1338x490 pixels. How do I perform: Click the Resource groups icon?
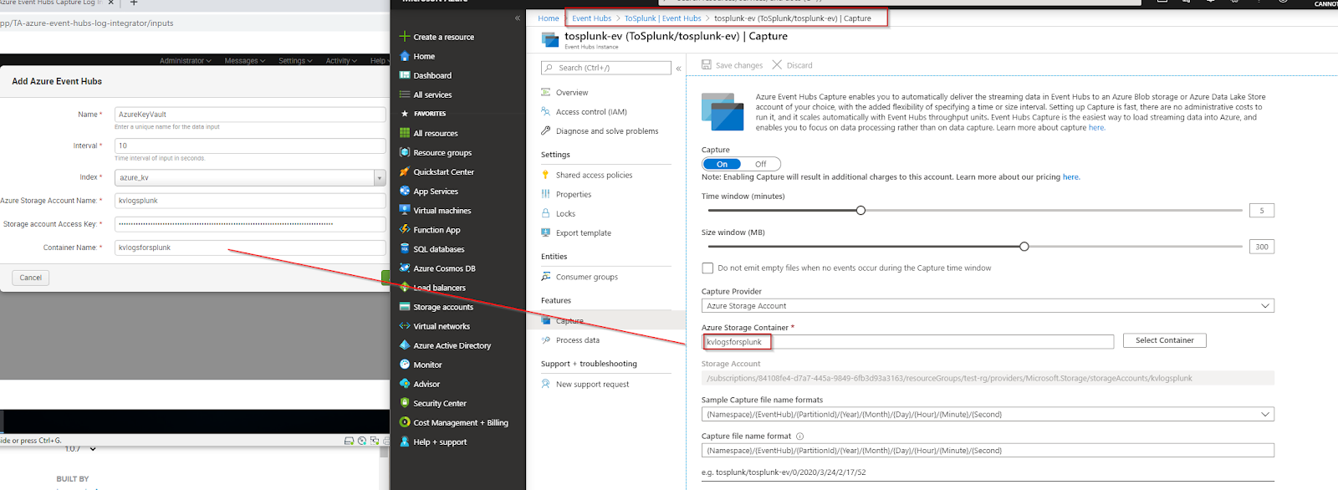pos(405,152)
